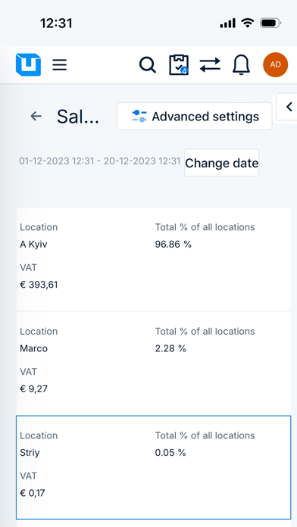The width and height of the screenshot is (297, 527).
Task: Tap the € 393,61 VAT amount
Action: pyautogui.click(x=39, y=285)
